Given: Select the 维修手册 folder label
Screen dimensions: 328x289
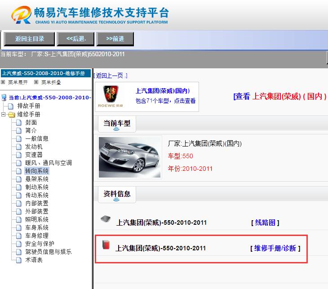Looking at the screenshot, I should (29, 115).
